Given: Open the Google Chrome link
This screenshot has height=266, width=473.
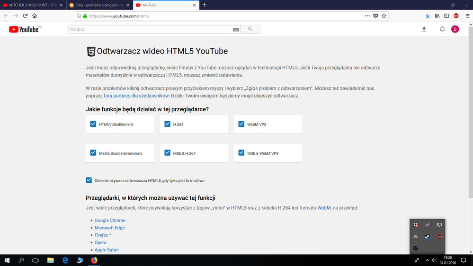Looking at the screenshot, I should click(110, 221).
